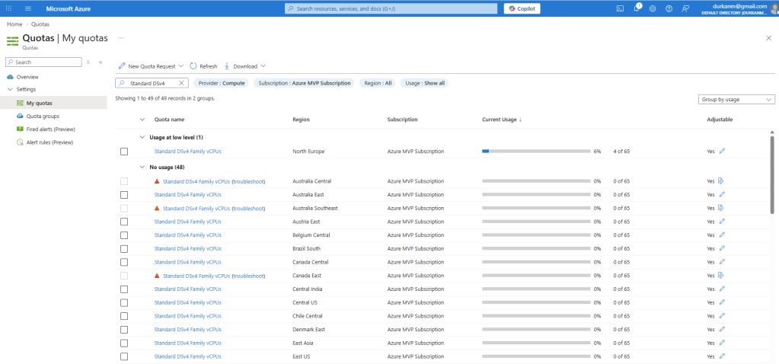Viewport: 779px width, 364px height.
Task: Click the support request icon for Australia Central
Action: pyautogui.click(x=722, y=181)
